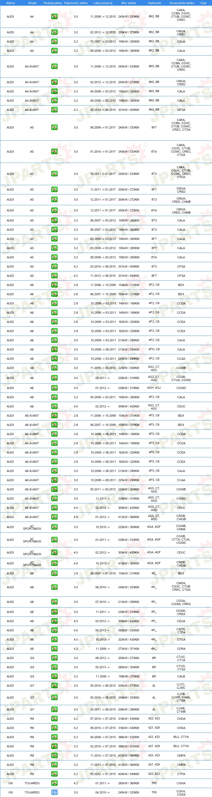Select the '4GH, 4GJ' body code cell
This screenshot has width=212, height=797.
(x=154, y=388)
